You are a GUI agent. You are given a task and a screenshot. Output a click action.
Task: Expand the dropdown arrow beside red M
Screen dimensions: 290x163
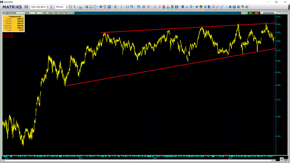coord(151,7)
